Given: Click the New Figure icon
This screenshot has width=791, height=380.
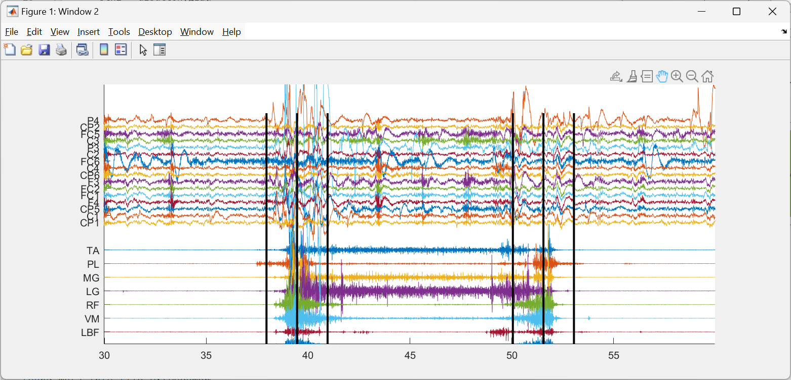Looking at the screenshot, I should 10,50.
